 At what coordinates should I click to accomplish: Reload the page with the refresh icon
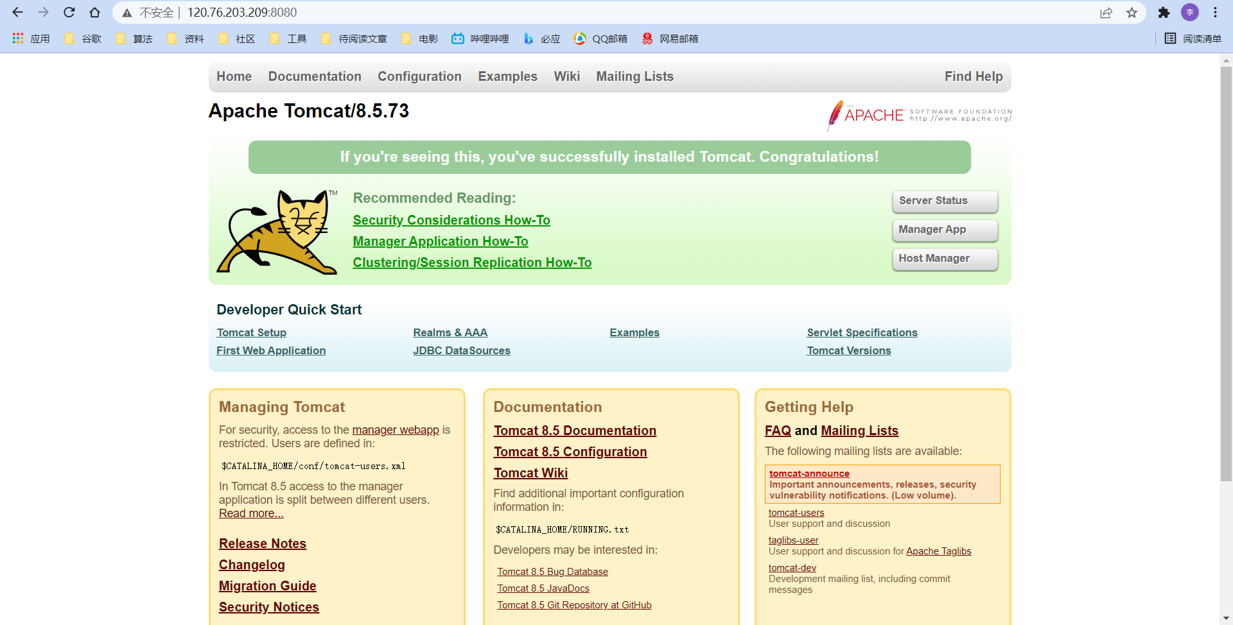(69, 12)
